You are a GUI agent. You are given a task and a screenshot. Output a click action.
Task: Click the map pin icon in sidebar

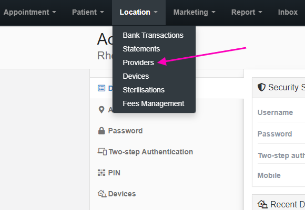click(x=101, y=110)
